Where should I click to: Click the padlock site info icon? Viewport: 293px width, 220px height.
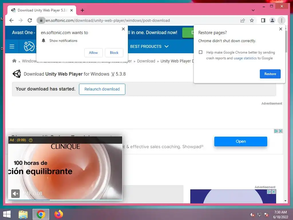coord(41,20)
